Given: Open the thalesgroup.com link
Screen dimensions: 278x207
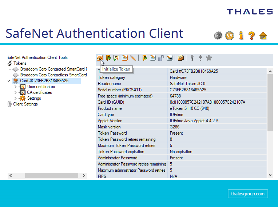Looking at the screenshot, I should click(x=248, y=194).
